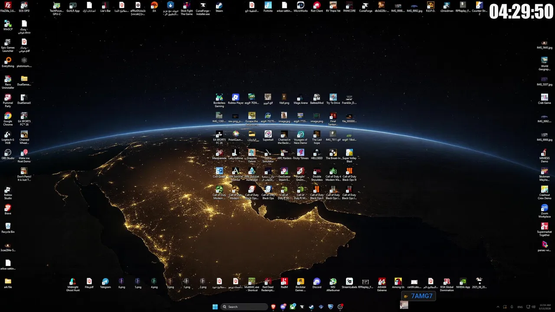Image resolution: width=555 pixels, height=312 pixels.
Task: Launch Riot Client desktop icon
Action: point(317,7)
